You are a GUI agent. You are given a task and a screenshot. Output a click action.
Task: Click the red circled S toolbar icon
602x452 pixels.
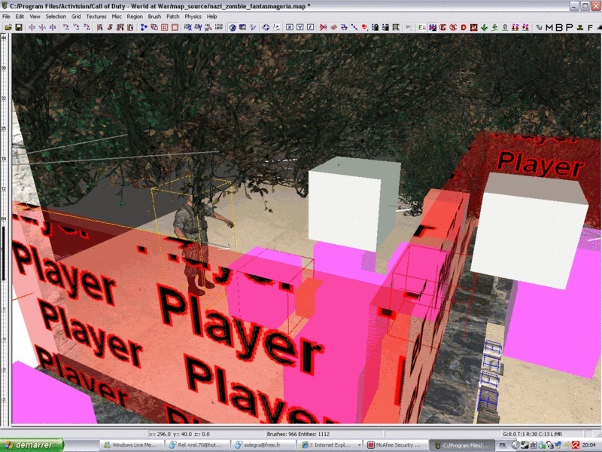(454, 27)
